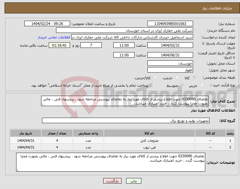Click the request creator name field
This screenshot has width=240, height=189.
132,37
